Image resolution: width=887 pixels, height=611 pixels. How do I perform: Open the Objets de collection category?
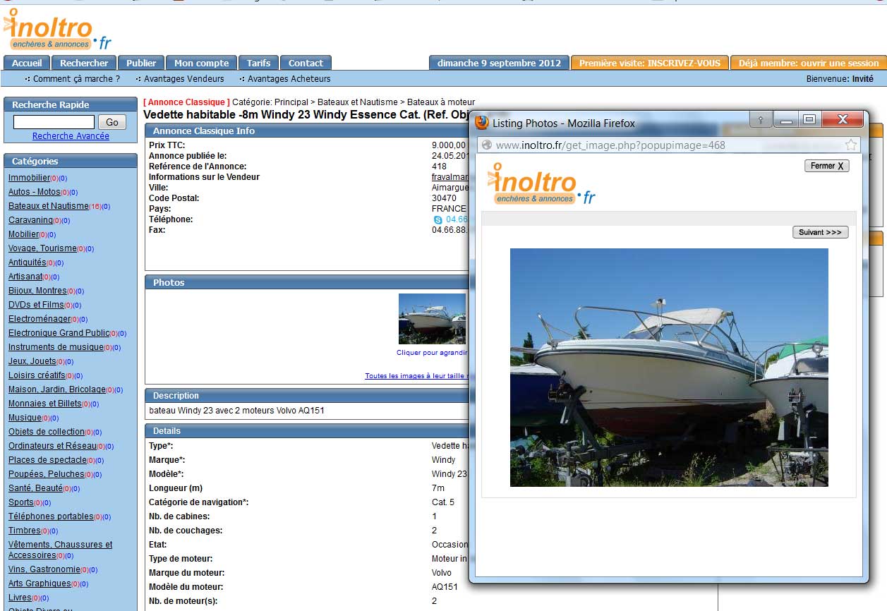click(47, 432)
